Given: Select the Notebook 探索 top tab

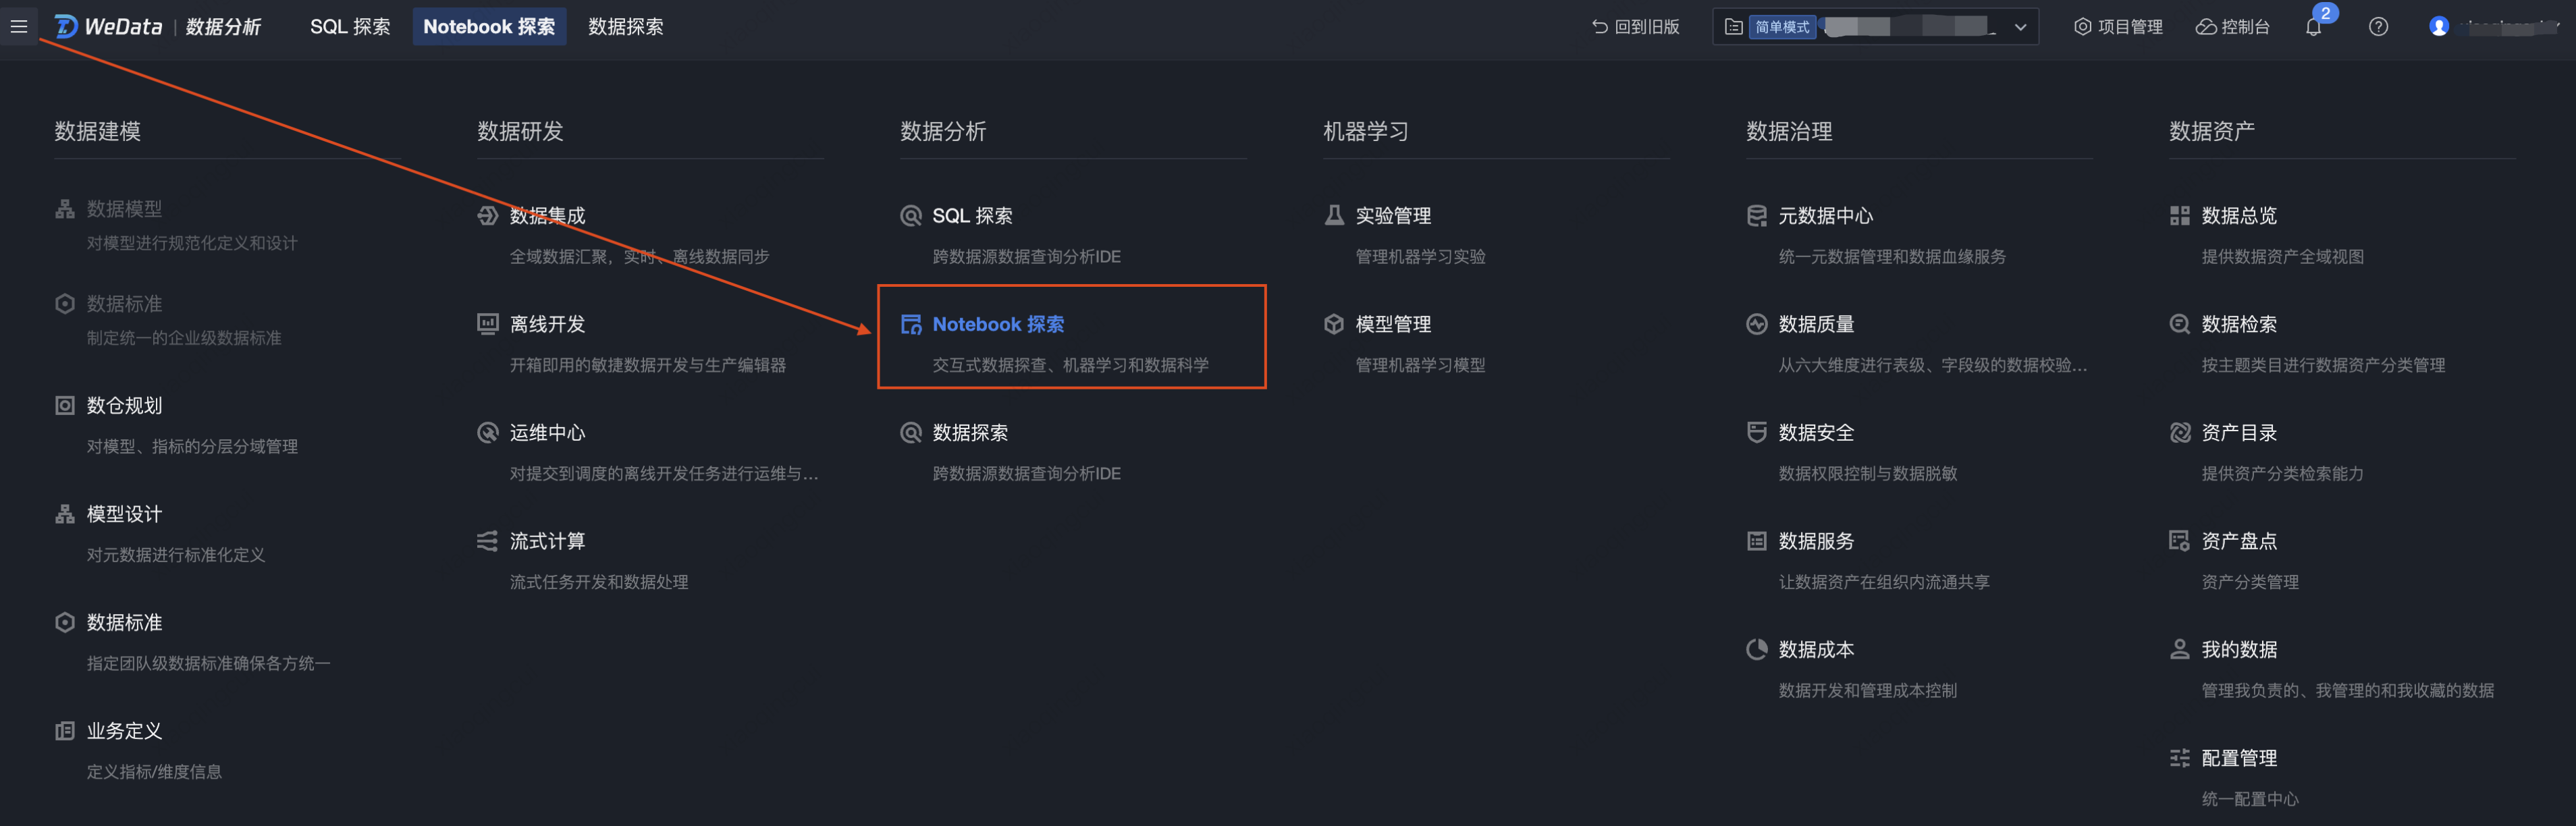Looking at the screenshot, I should point(489,27).
